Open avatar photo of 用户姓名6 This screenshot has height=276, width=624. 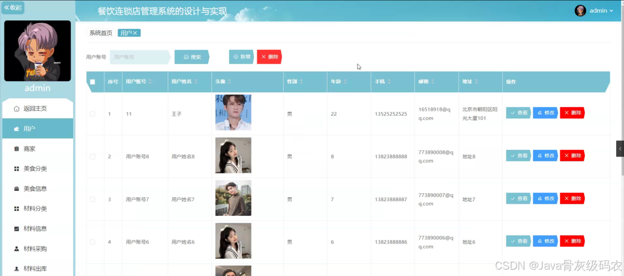click(x=234, y=241)
